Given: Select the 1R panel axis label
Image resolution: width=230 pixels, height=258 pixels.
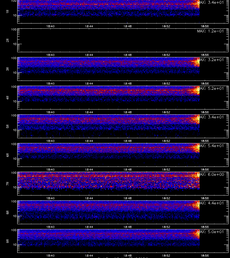Looking at the screenshot, I should point(7,11).
